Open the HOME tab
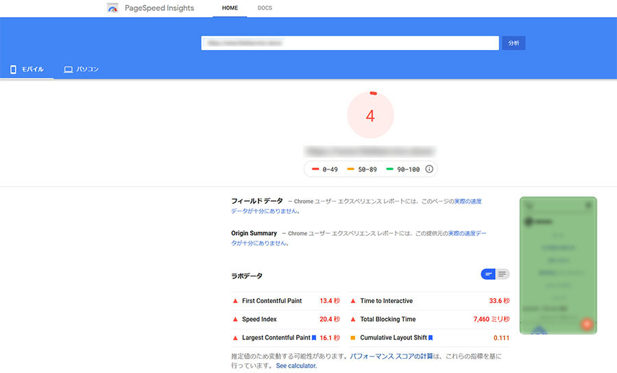 point(230,8)
